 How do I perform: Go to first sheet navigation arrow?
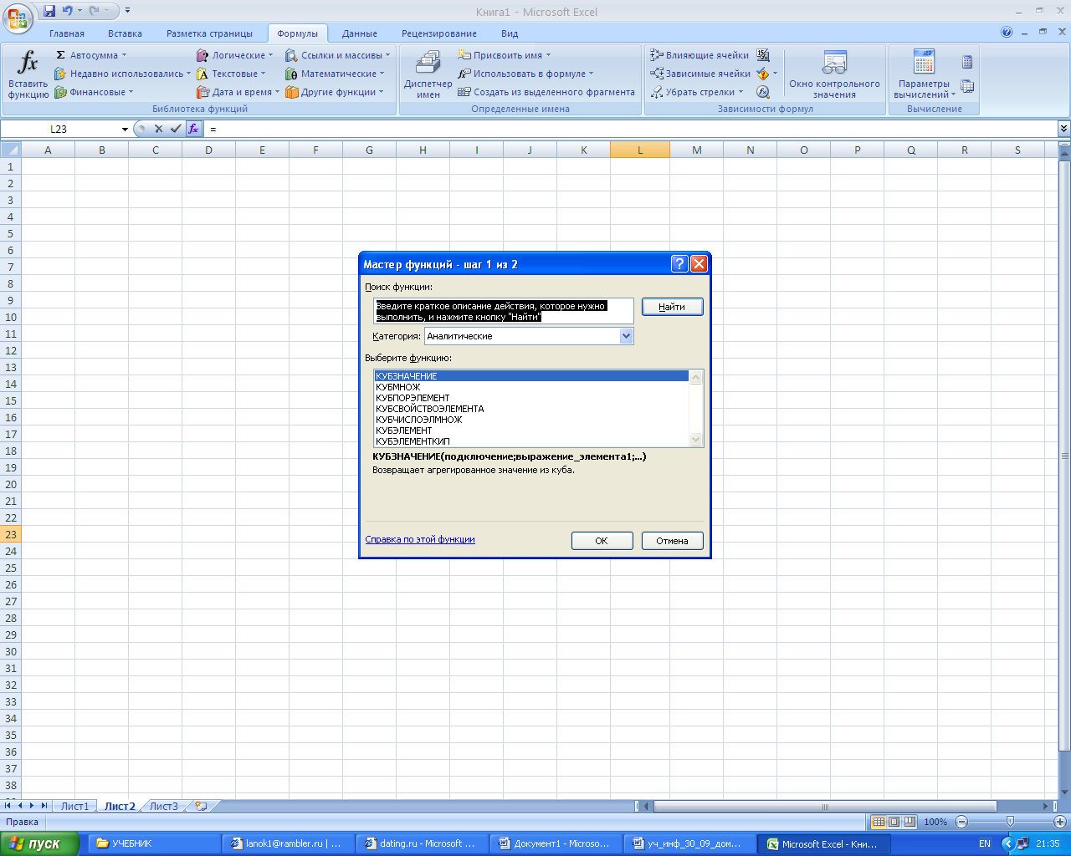pyautogui.click(x=8, y=806)
